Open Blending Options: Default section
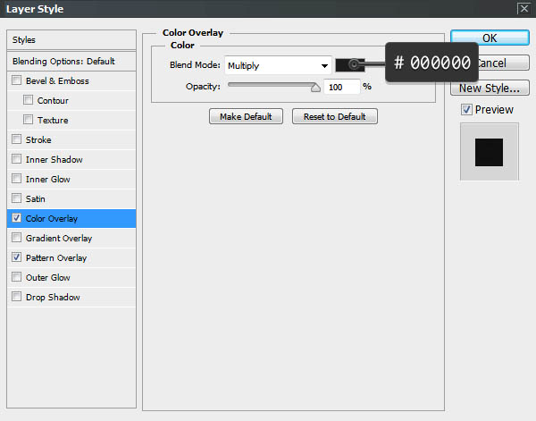Image resolution: width=536 pixels, height=421 pixels. 71,61
